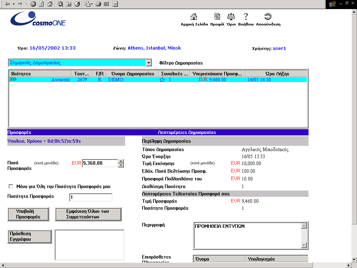Screen dimensions: 357x268
Task: Click the Όνομα header in additional info table
Action: coord(219,259)
